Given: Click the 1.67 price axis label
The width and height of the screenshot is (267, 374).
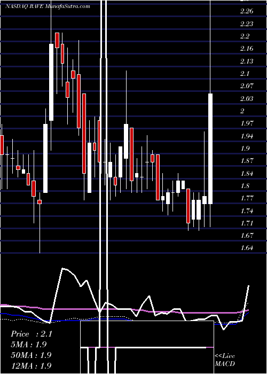Looking at the screenshot, I should pos(247,236).
